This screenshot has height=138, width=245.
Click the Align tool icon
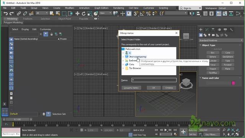198,13
